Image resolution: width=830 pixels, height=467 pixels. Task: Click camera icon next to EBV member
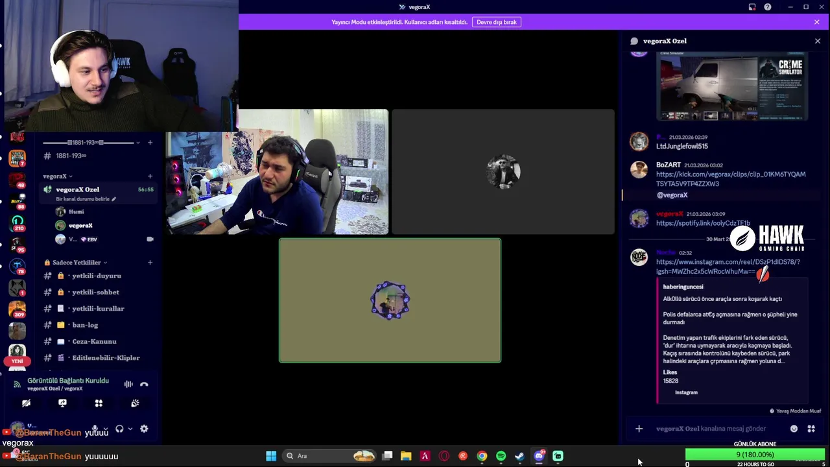pos(150,239)
